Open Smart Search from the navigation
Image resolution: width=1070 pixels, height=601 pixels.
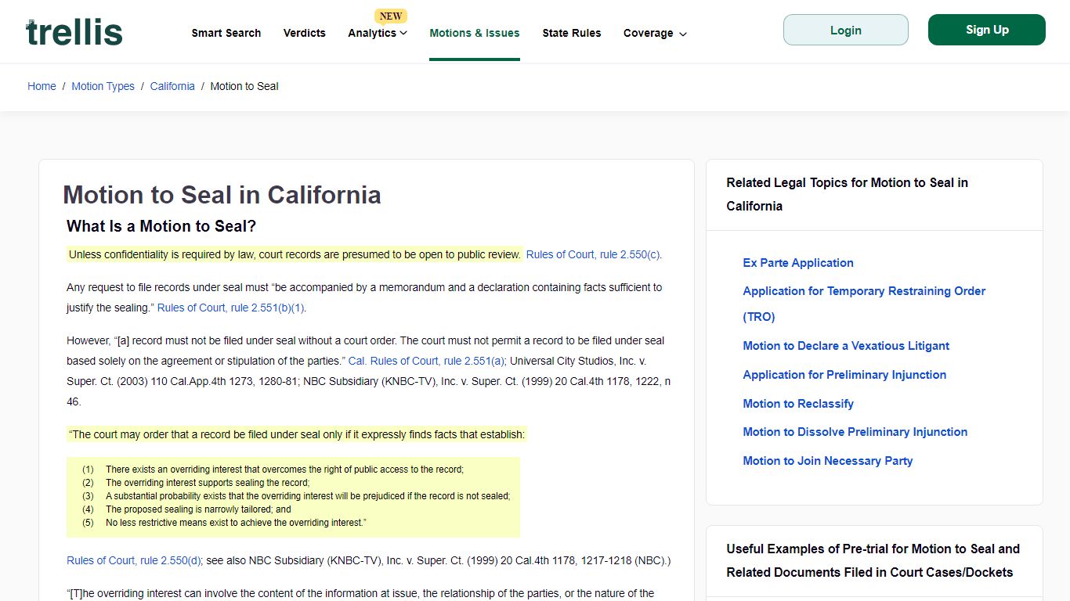pyautogui.click(x=226, y=33)
